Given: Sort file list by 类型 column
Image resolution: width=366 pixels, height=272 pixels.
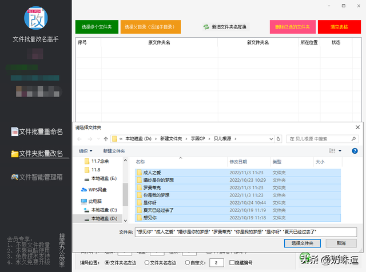Looking at the screenshot, I should click(277, 162).
